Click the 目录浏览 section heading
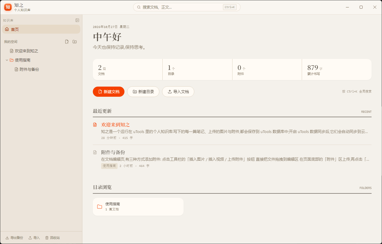This screenshot has width=382, height=244. (x=102, y=187)
